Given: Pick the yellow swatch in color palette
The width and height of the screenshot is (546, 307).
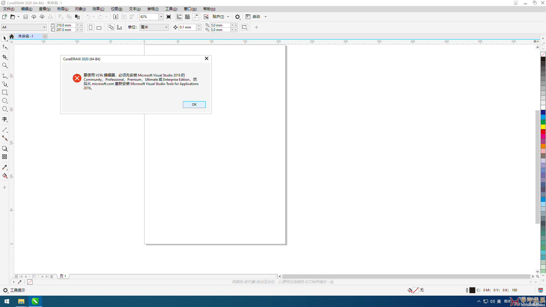Looking at the screenshot, I should point(543,127).
